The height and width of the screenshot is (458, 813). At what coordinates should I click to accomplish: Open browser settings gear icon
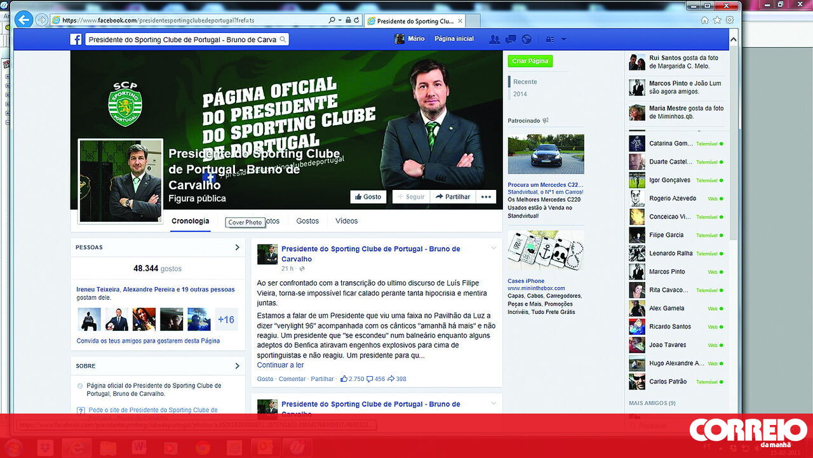click(x=730, y=20)
